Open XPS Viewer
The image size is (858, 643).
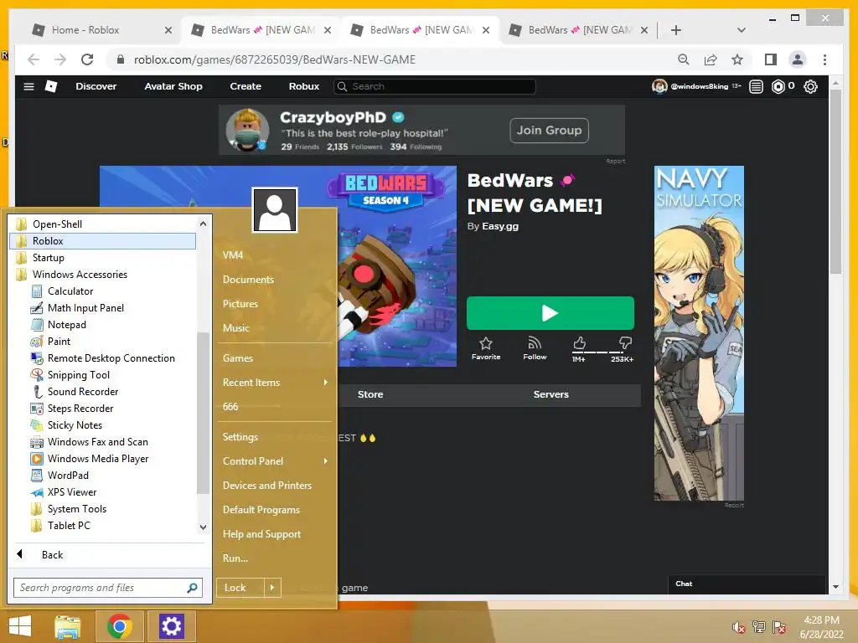64,492
